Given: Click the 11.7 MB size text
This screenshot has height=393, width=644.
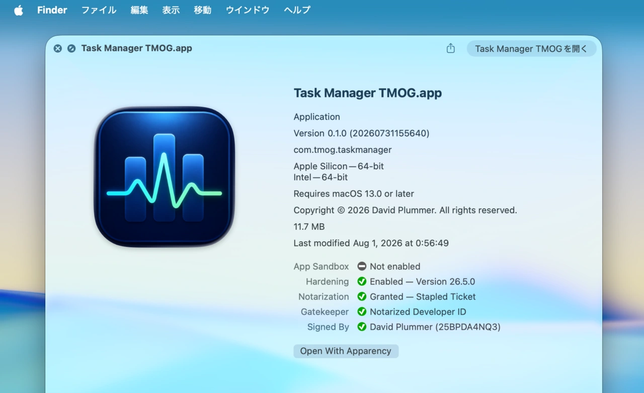Looking at the screenshot, I should point(309,227).
